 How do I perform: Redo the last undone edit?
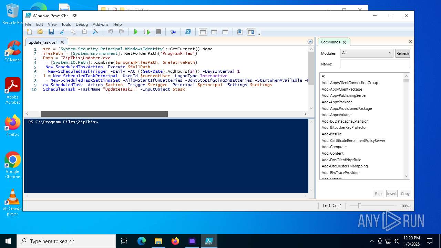[x=121, y=32]
